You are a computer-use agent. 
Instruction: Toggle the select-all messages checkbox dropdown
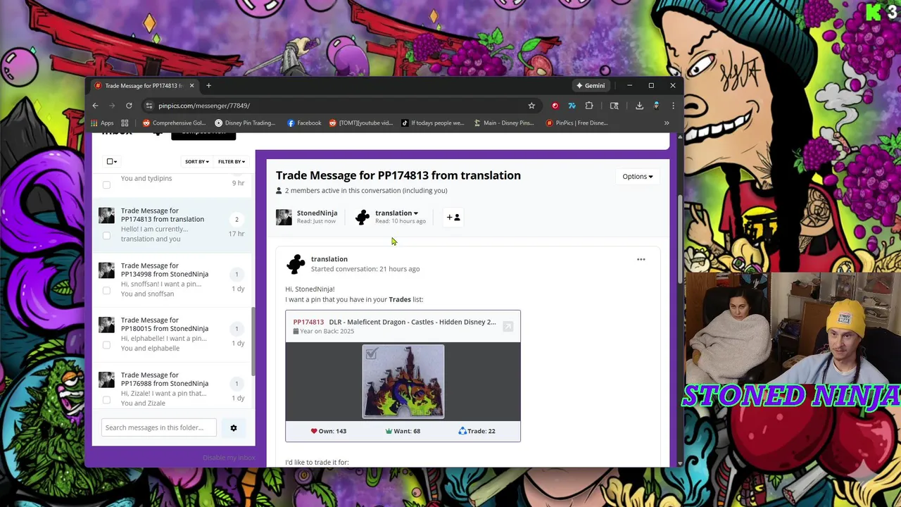coord(112,161)
